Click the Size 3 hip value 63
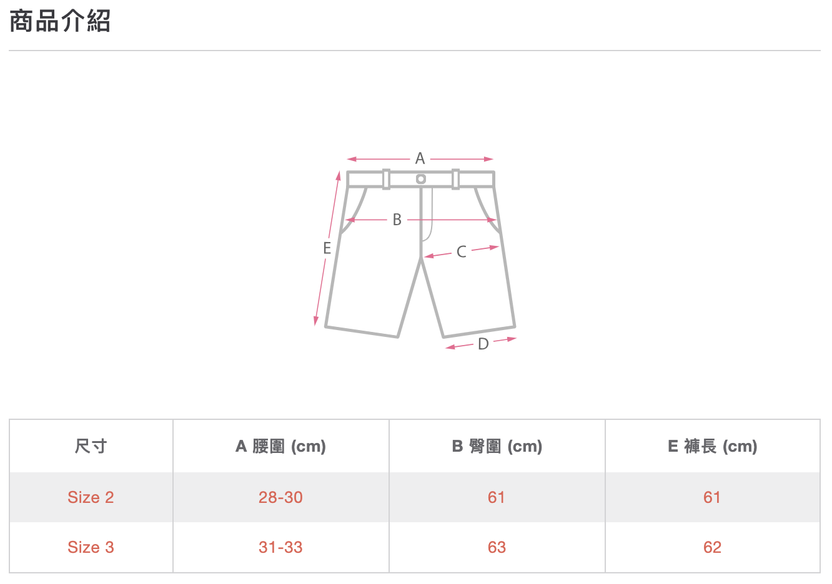 tap(497, 547)
